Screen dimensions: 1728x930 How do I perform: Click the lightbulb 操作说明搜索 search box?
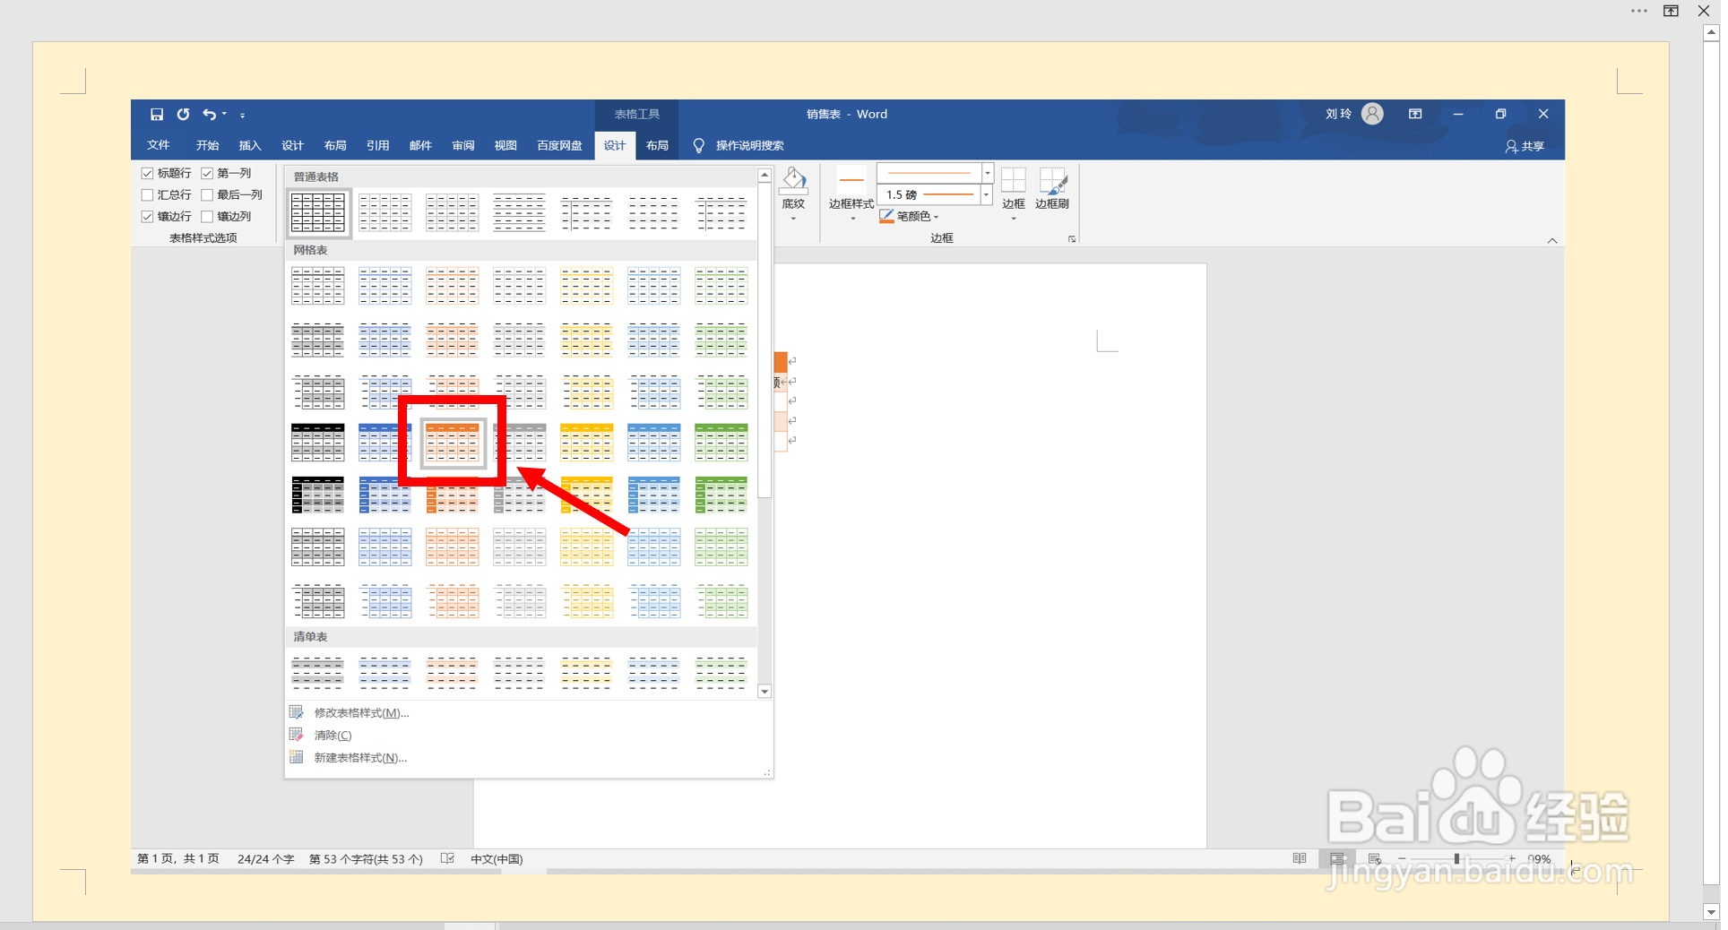click(739, 145)
